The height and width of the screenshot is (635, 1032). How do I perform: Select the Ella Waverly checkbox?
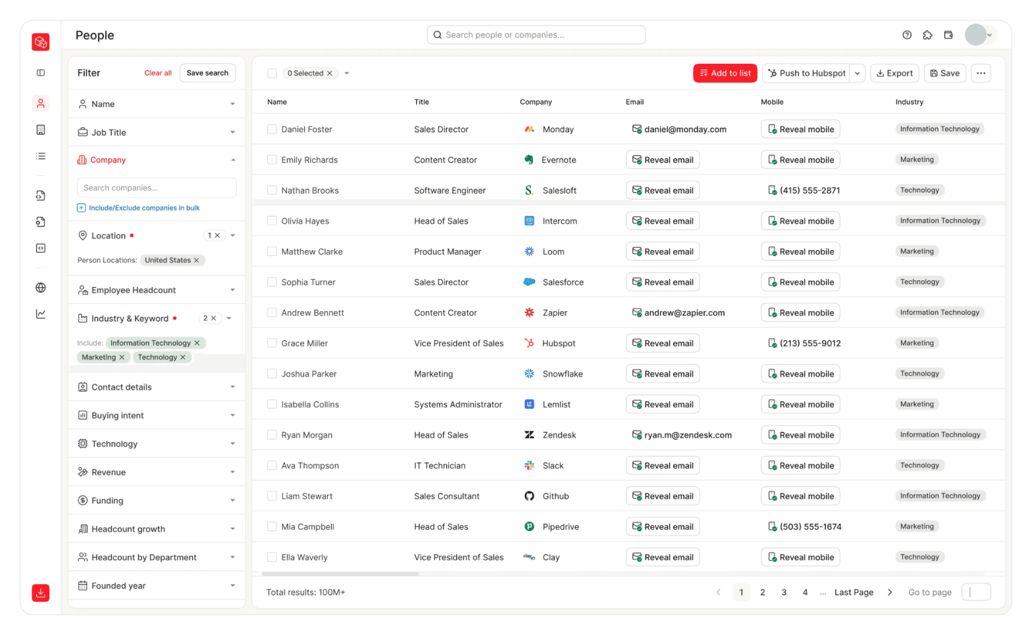[x=272, y=557]
